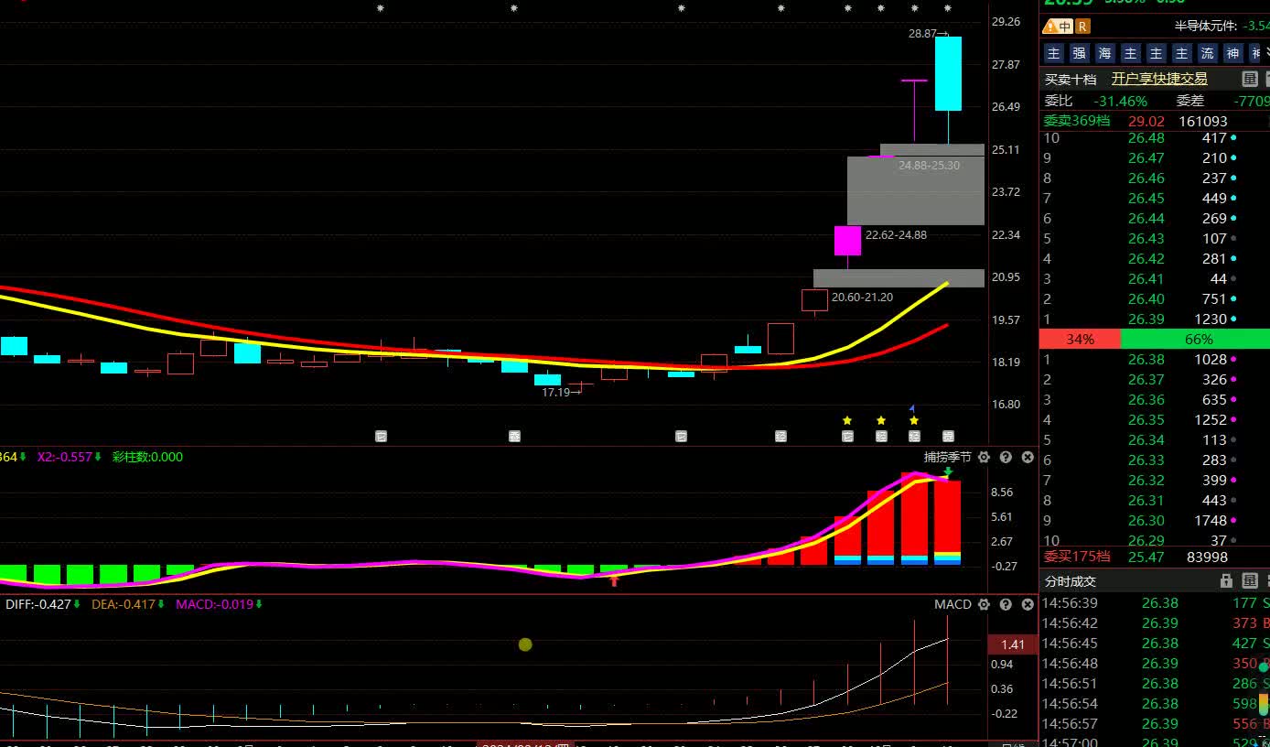The width and height of the screenshot is (1270, 747).
Task: Select buy order row priced 26.35
Action: [1155, 420]
